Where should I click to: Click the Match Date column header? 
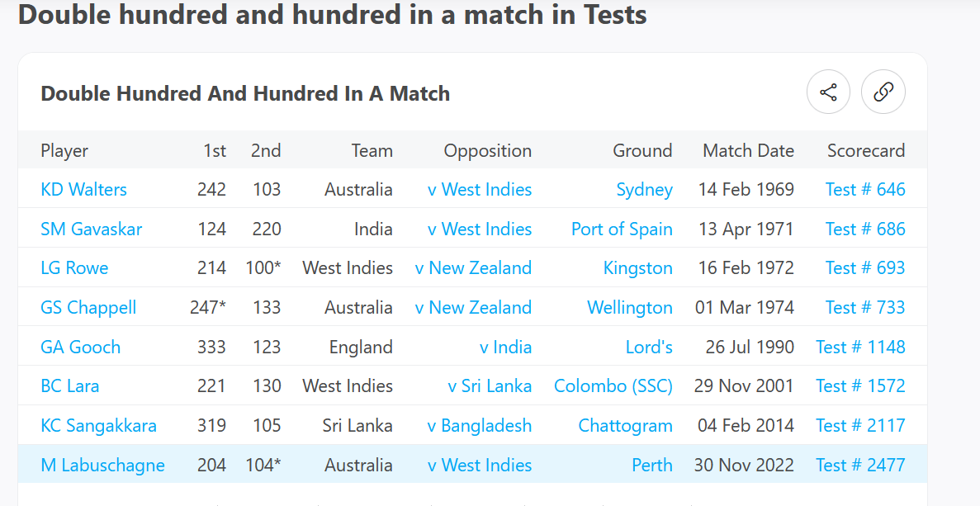coord(748,150)
